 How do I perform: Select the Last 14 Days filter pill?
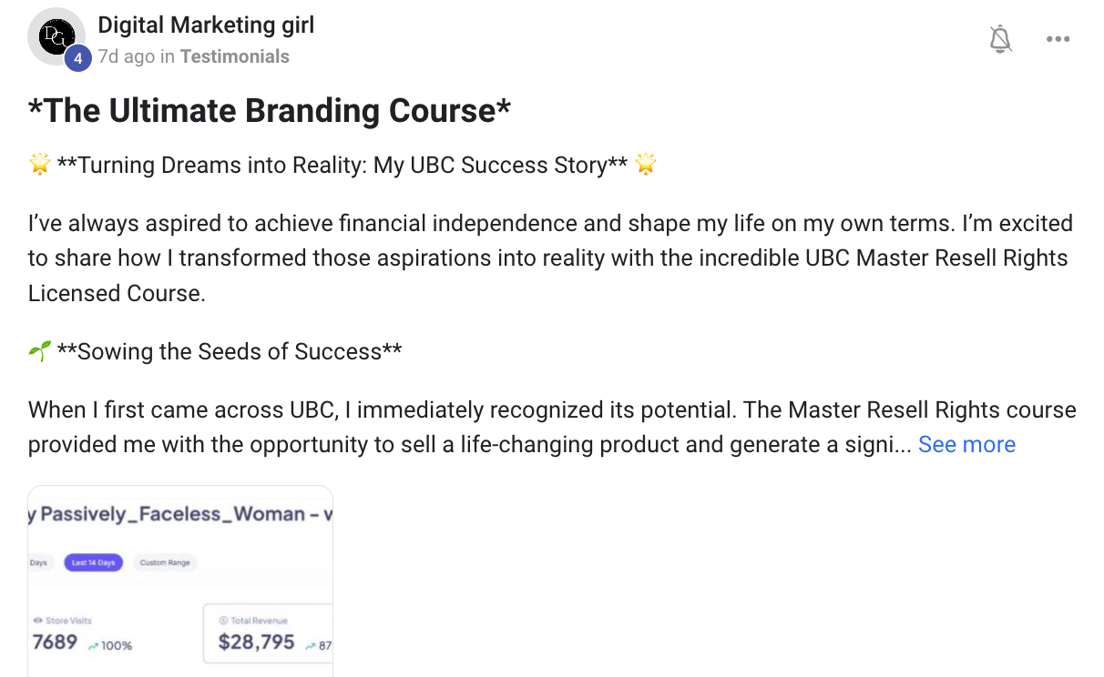[x=93, y=562]
